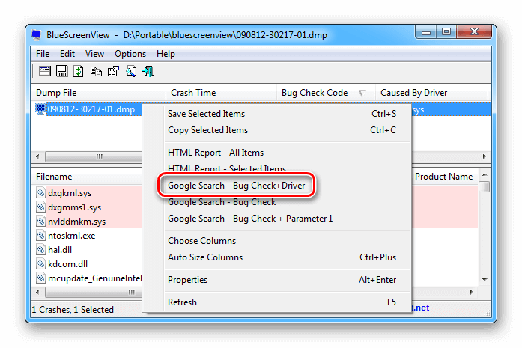Click the file icon next to ntoskrnl.exe
The image size is (522, 348).
40,236
